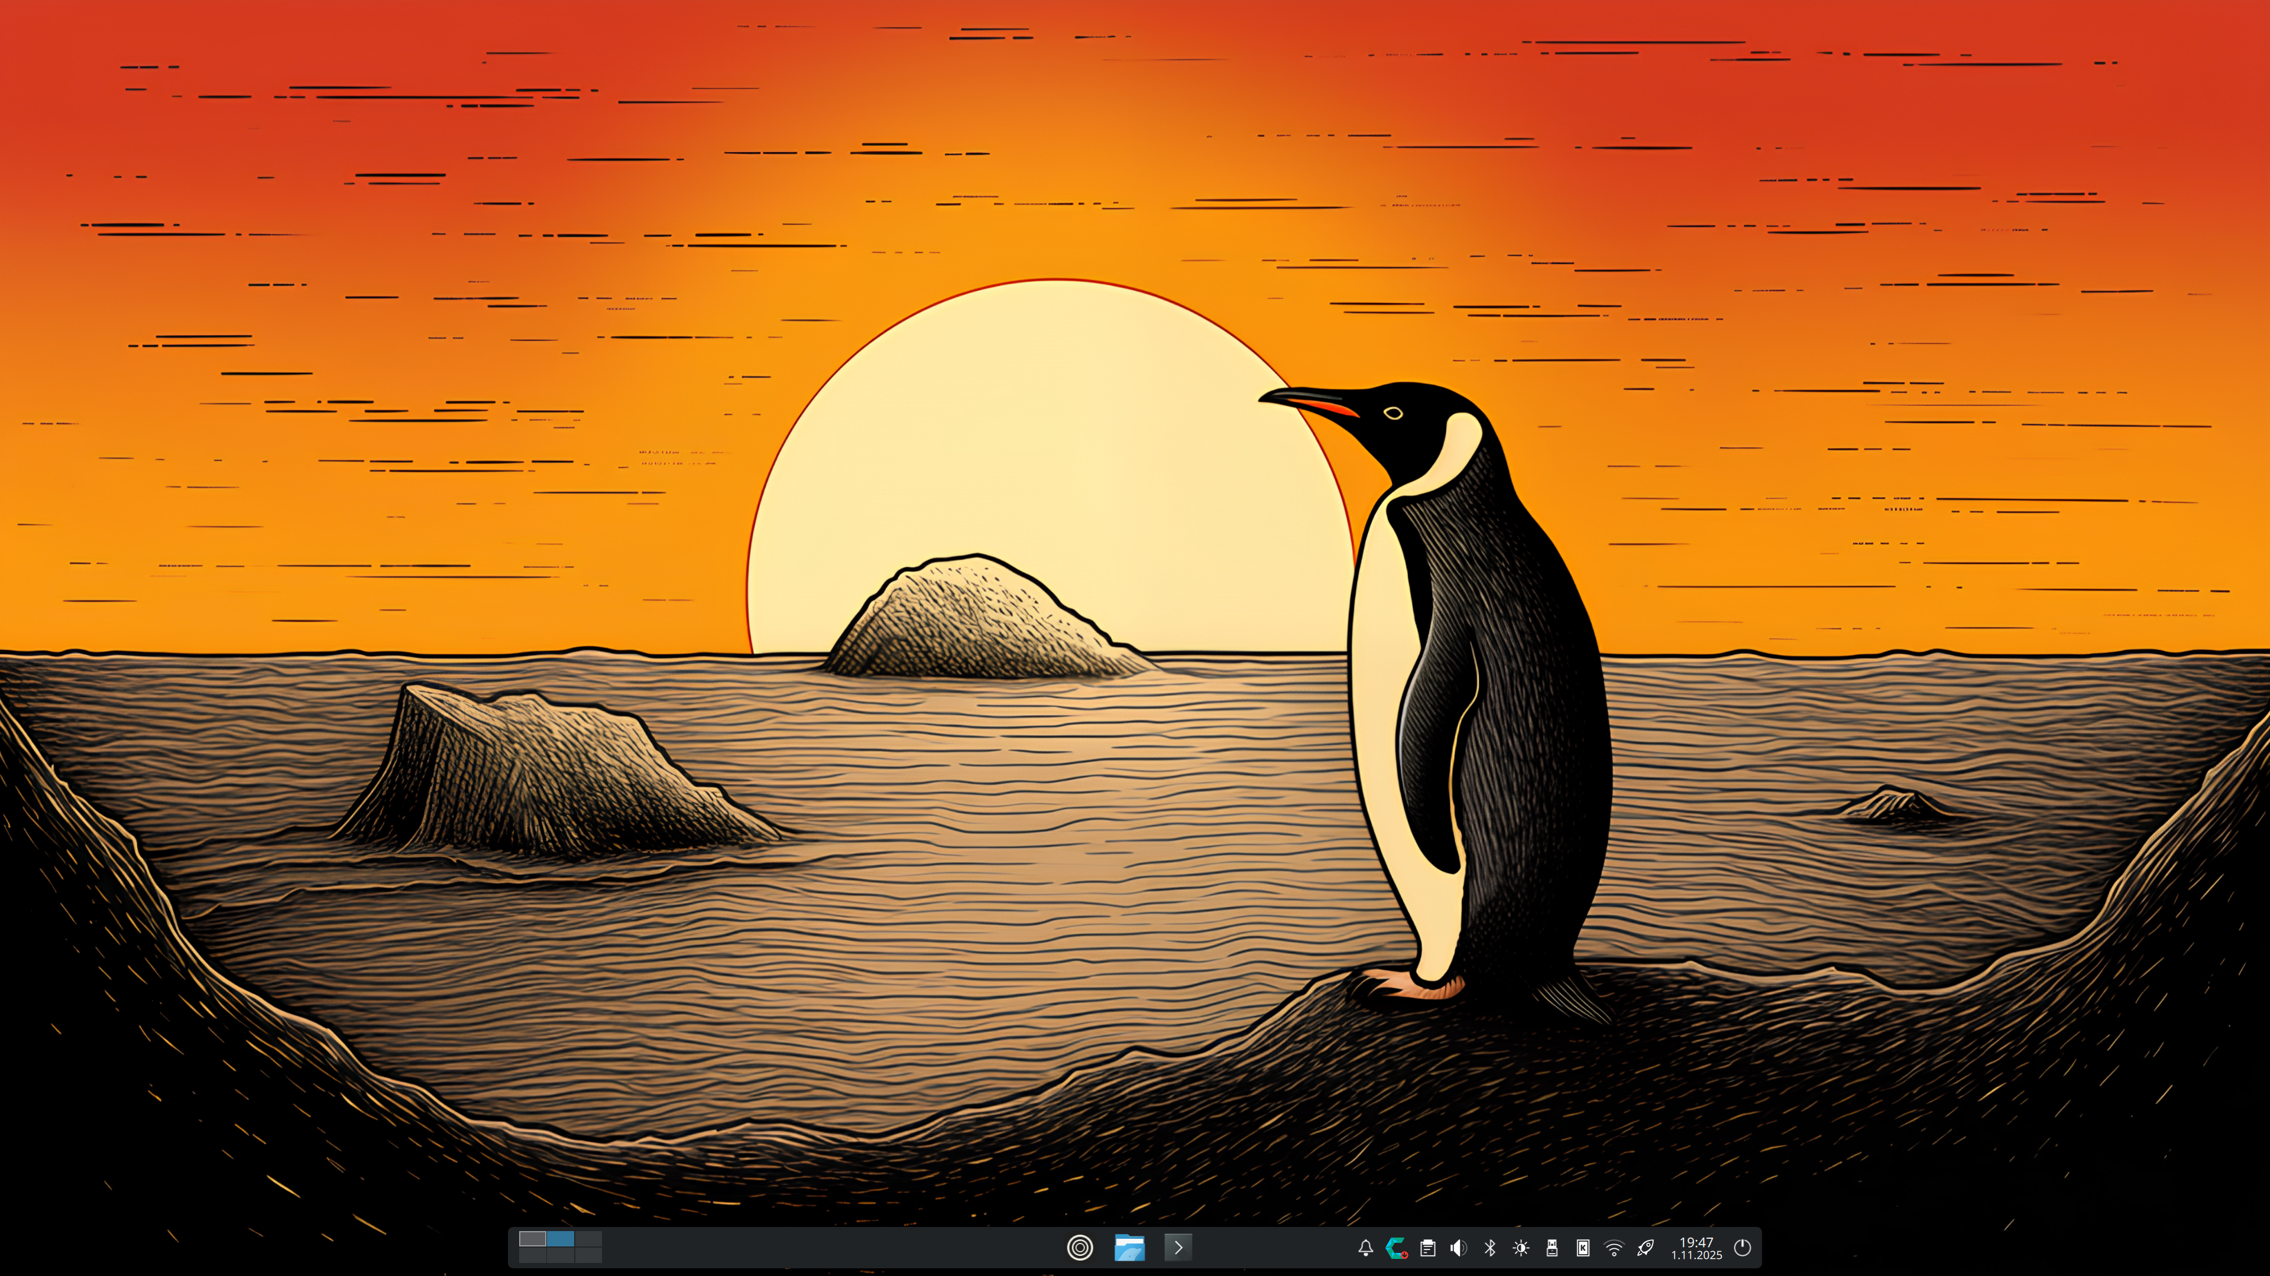Open calendar from the 19:47 clock
This screenshot has width=2270, height=1276.
(x=1696, y=1248)
